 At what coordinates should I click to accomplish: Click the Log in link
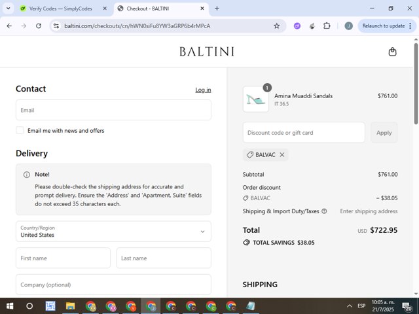pyautogui.click(x=203, y=90)
